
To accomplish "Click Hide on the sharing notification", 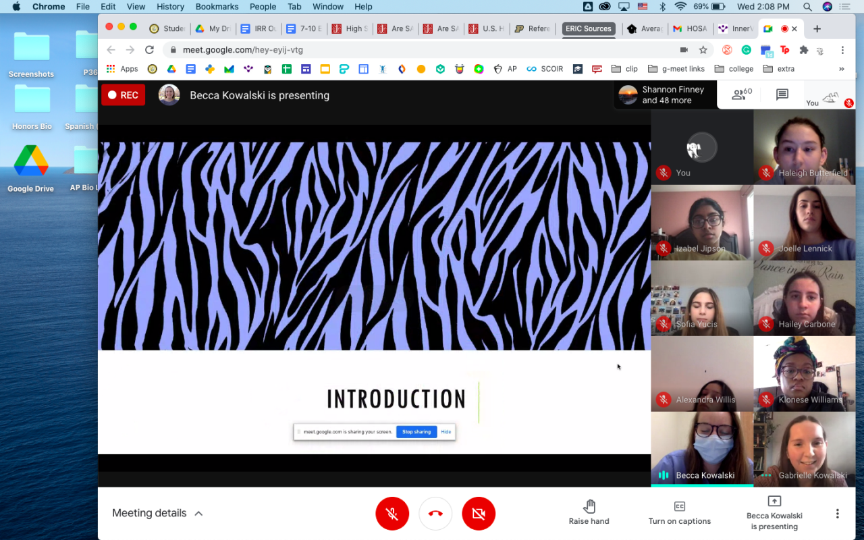I will [x=446, y=432].
